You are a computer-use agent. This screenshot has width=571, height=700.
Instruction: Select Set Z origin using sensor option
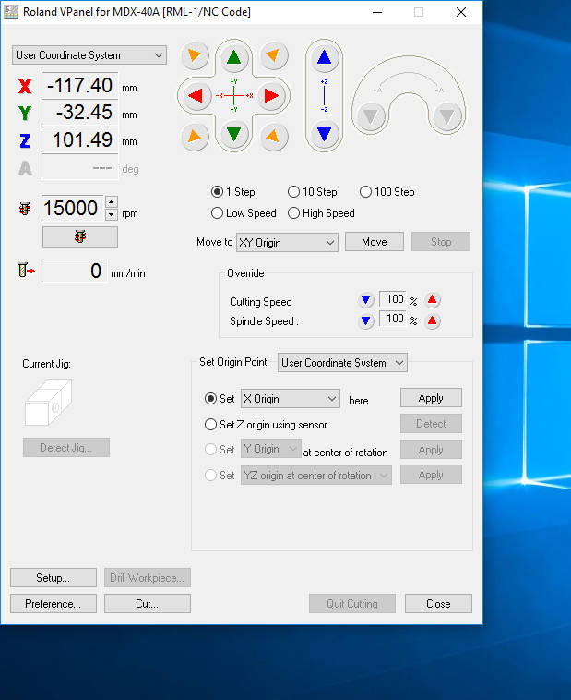tap(210, 425)
